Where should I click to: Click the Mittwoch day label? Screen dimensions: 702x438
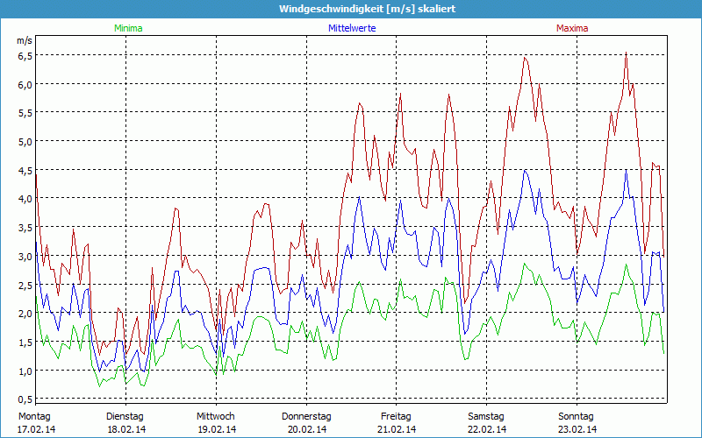pos(215,417)
